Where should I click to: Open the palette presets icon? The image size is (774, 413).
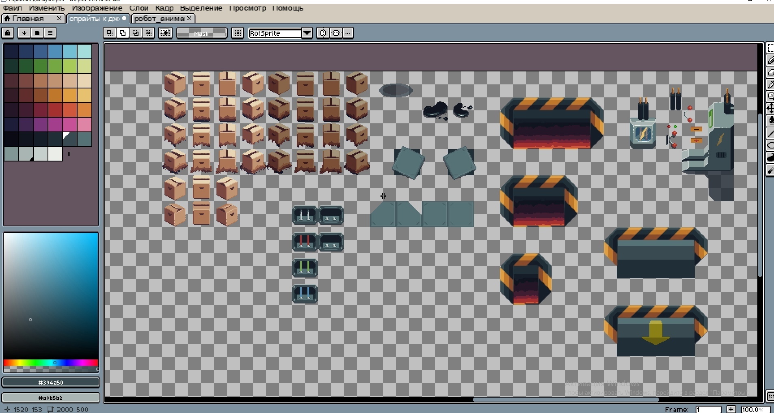pyautogui.click(x=37, y=33)
